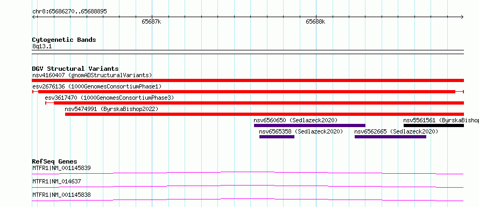Open nsv6565358 Sedlazeck2020 label
Image resolution: width=479 pixels, height=207 pixels.
301,131
